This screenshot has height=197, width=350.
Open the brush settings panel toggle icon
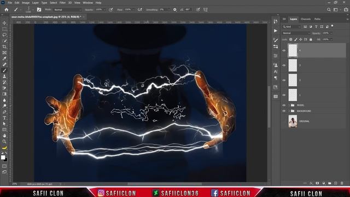click(39, 10)
